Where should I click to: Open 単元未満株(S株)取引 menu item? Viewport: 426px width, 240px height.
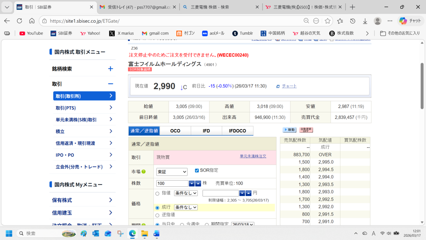pos(84,119)
